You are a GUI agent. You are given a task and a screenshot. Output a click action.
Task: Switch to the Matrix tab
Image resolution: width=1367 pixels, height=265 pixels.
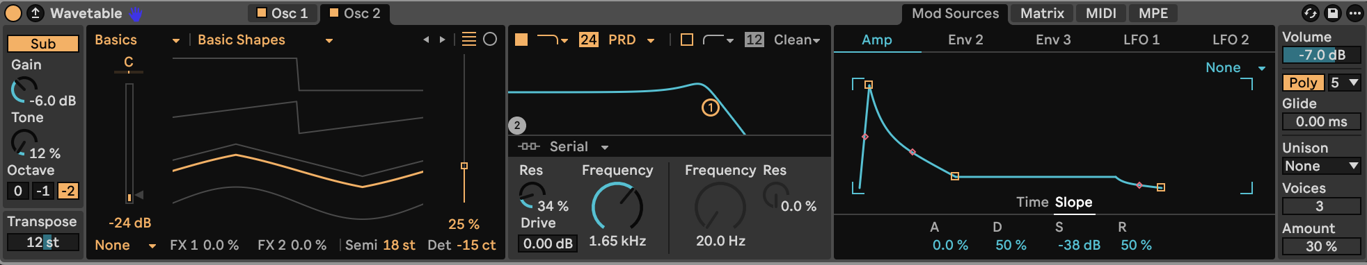[x=1042, y=13]
